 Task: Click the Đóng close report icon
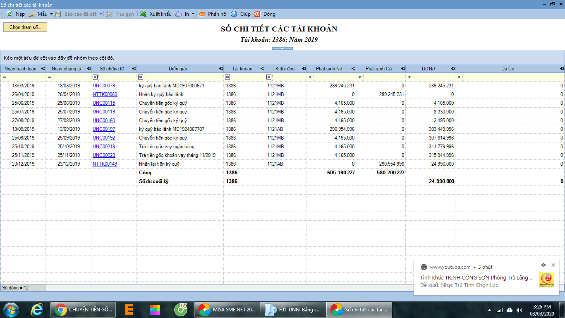(257, 14)
